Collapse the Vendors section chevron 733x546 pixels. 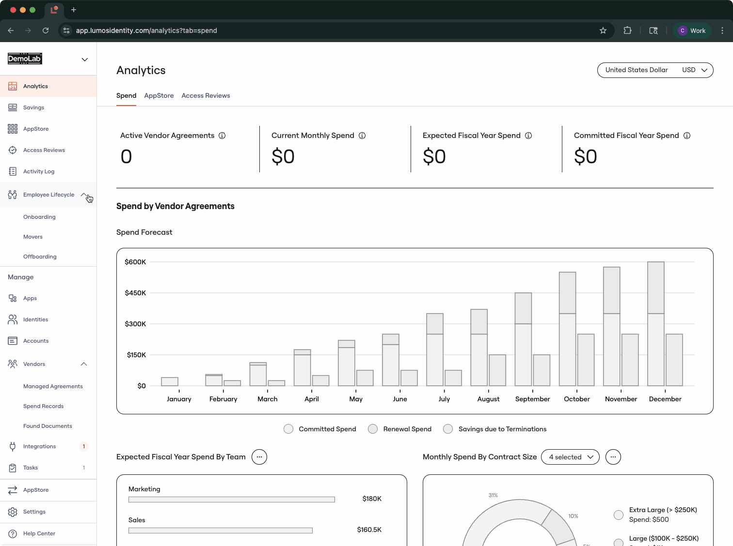84,364
